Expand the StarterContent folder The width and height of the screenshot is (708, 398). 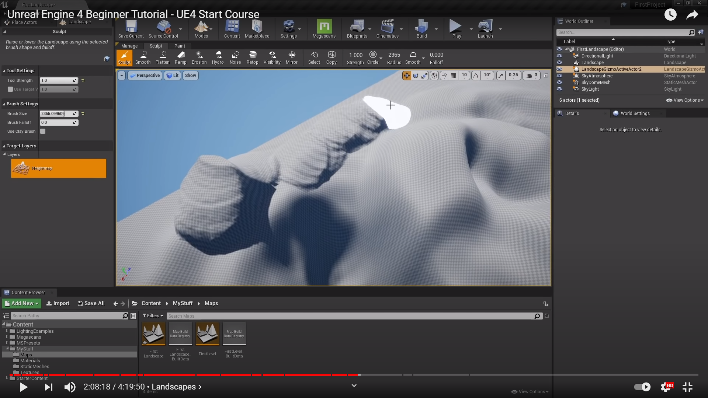pos(7,378)
